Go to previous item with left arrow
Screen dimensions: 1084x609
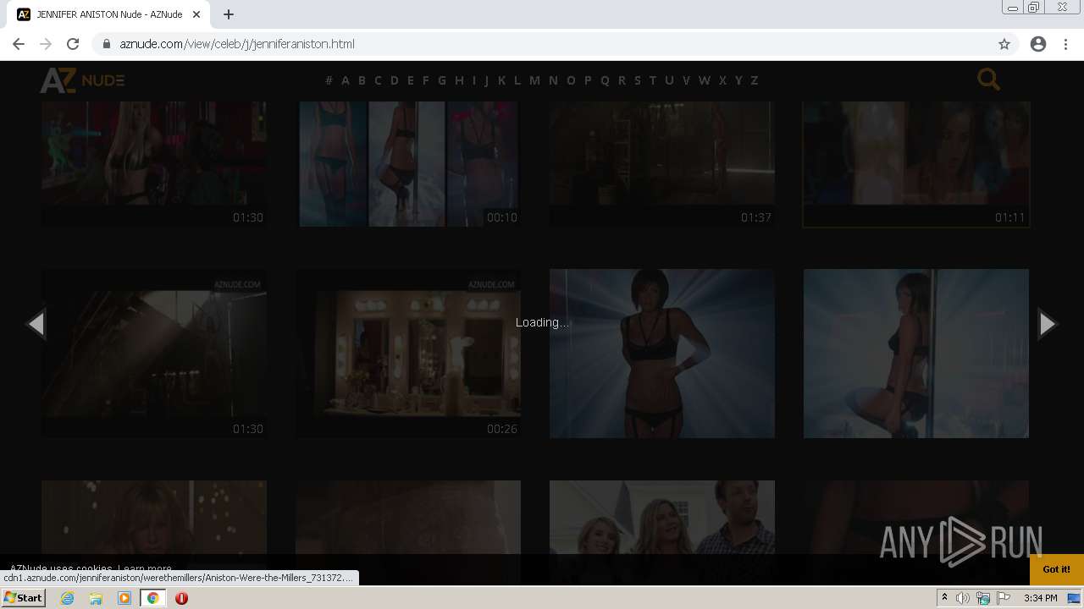pos(36,323)
